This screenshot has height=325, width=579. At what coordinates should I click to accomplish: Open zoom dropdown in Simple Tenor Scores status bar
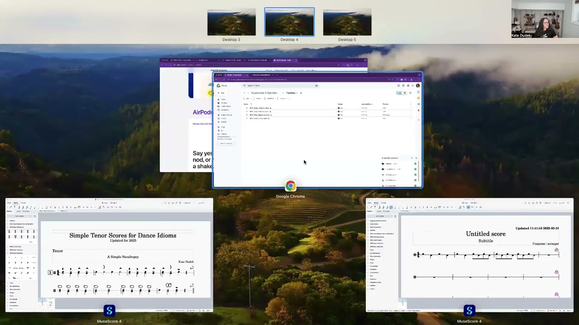point(209,311)
